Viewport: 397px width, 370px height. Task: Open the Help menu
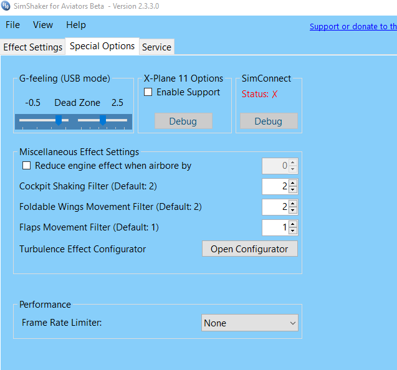coord(76,25)
